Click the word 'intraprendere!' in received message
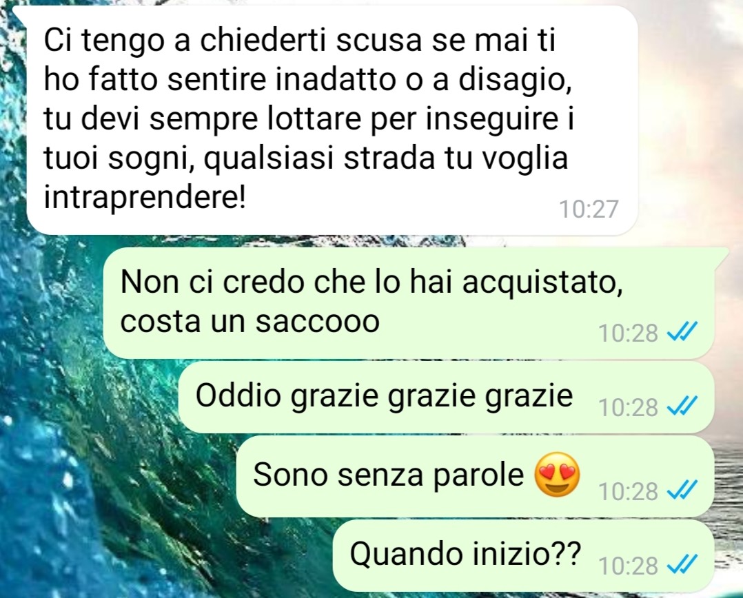The height and width of the screenshot is (598, 743). tap(145, 197)
